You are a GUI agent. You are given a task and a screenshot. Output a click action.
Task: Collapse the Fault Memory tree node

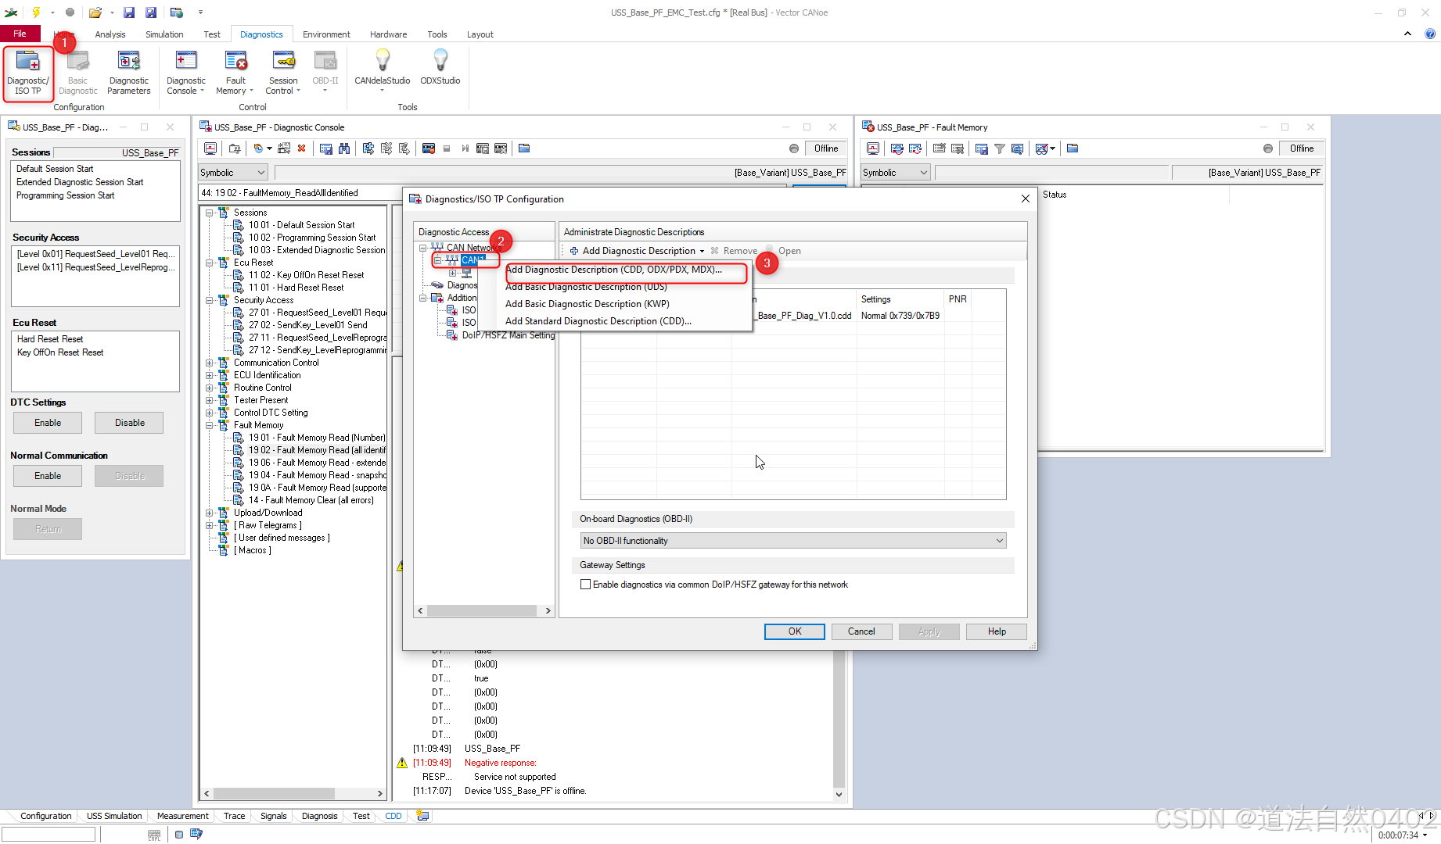(210, 425)
